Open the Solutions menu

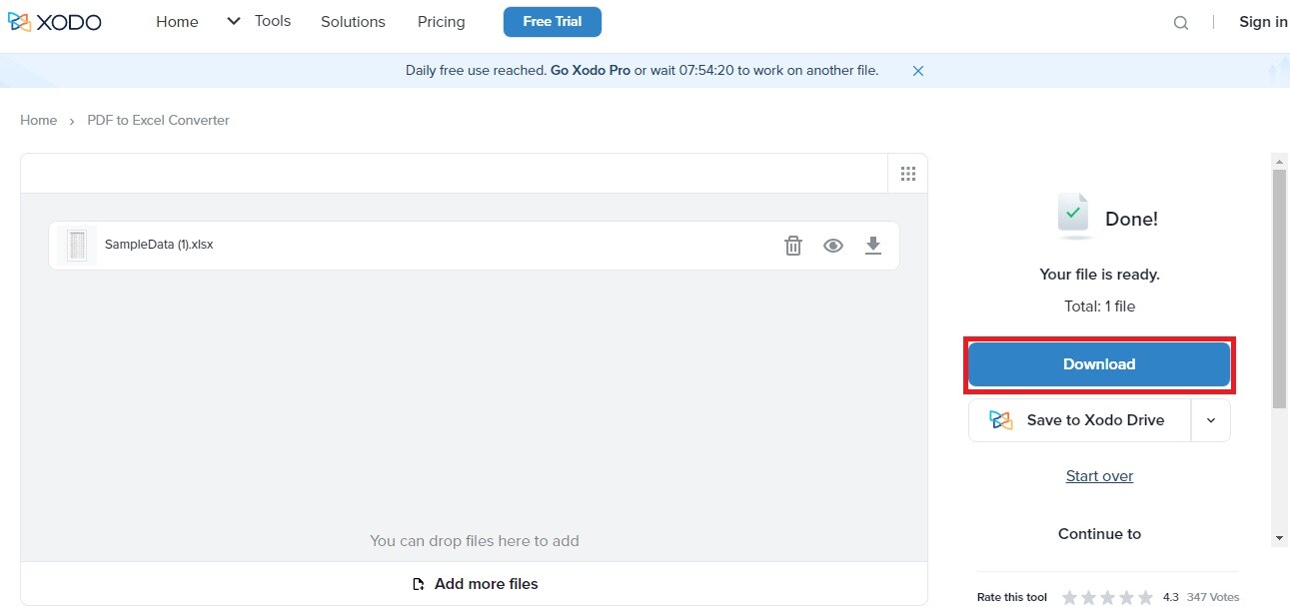click(353, 22)
